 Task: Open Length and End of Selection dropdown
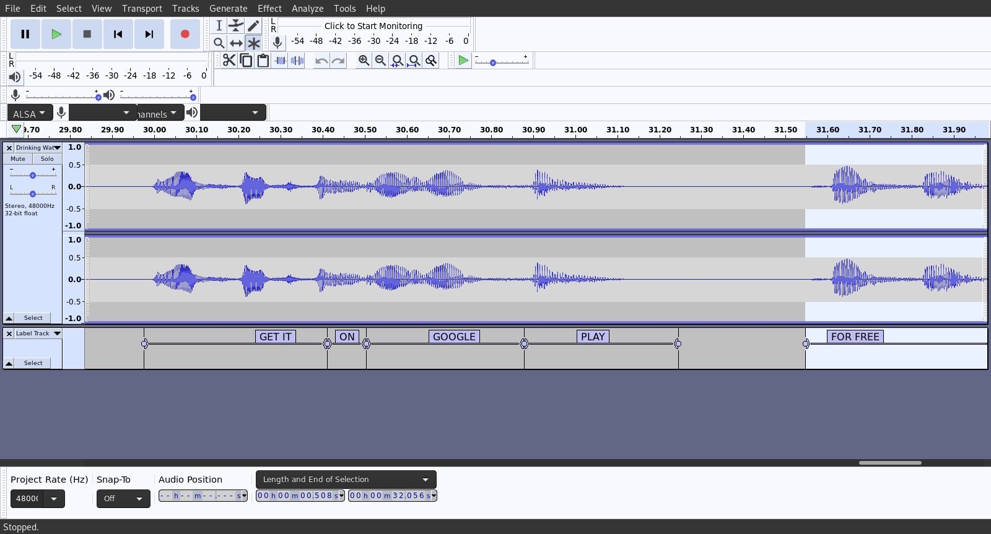coord(346,480)
